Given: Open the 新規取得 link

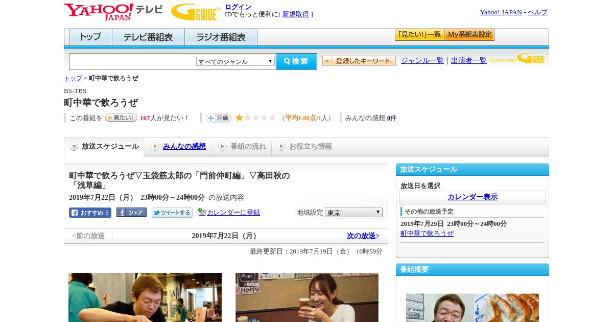Looking at the screenshot, I should (x=296, y=14).
